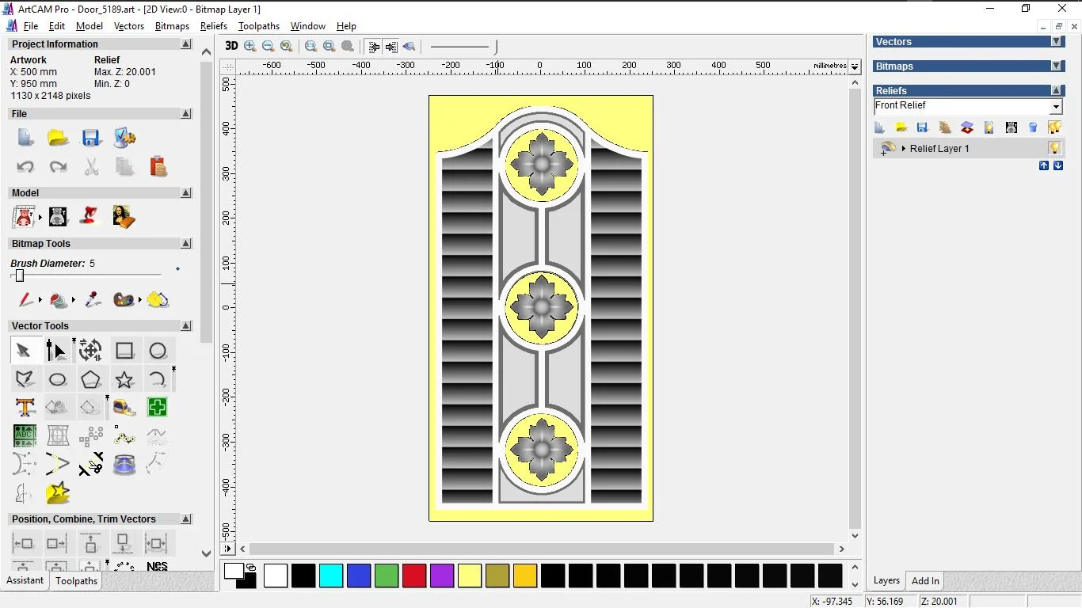Expand the Bitmaps panel
Image resolution: width=1082 pixels, height=608 pixels.
(x=1056, y=66)
